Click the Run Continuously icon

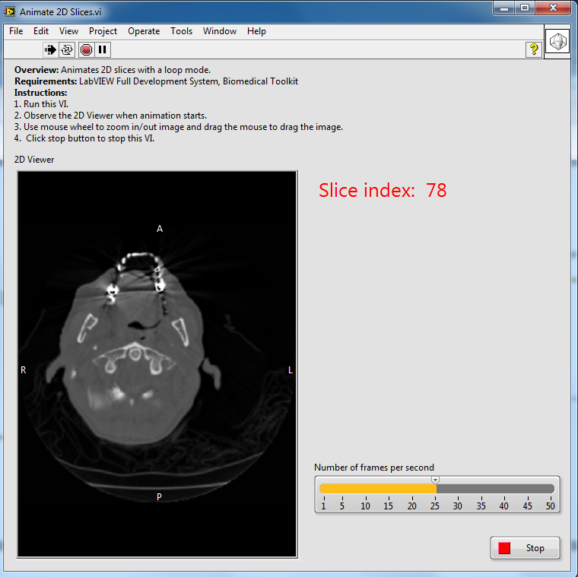click(x=67, y=49)
